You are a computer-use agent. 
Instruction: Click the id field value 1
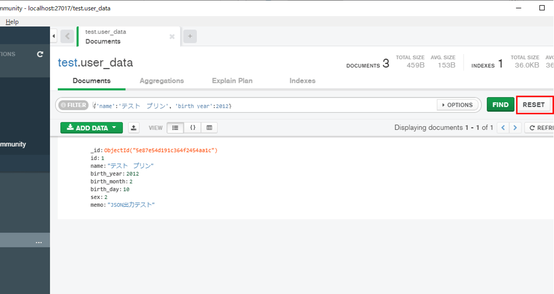pyautogui.click(x=103, y=158)
